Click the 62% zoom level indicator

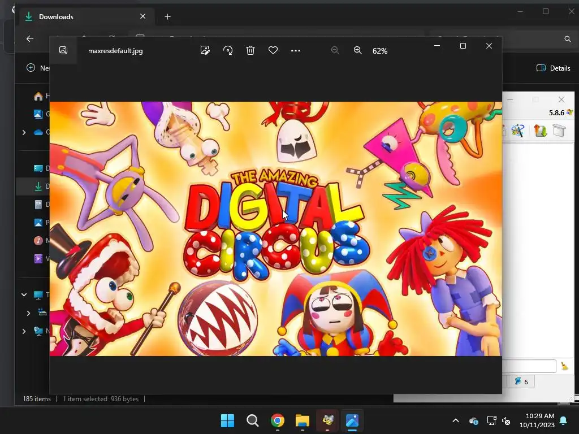click(380, 51)
